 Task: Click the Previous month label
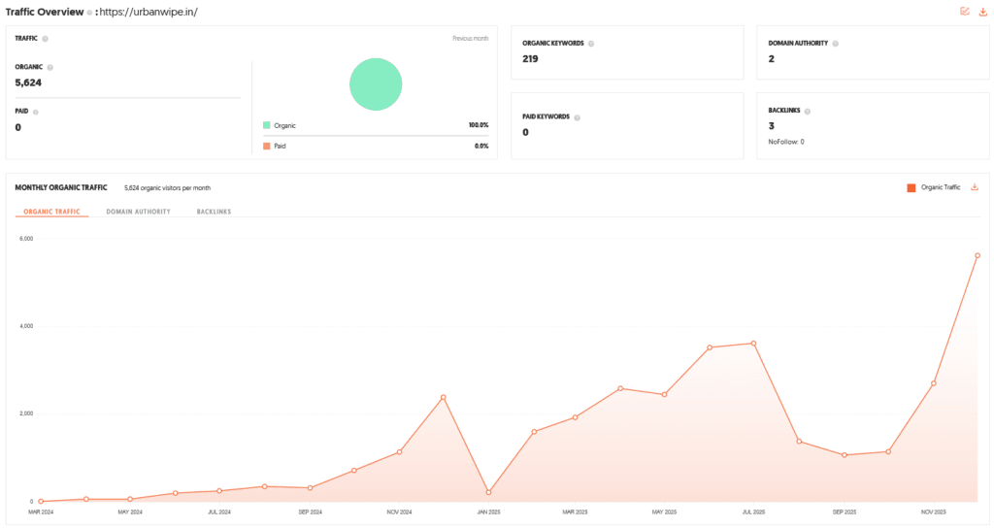coord(471,39)
